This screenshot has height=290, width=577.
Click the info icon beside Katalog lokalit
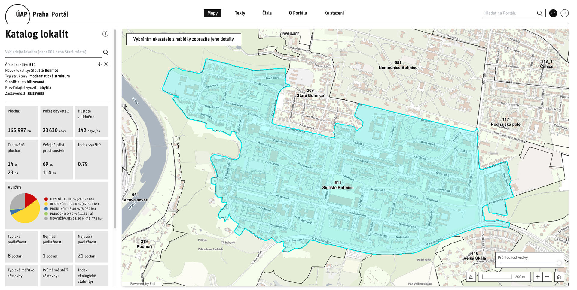pyautogui.click(x=105, y=34)
